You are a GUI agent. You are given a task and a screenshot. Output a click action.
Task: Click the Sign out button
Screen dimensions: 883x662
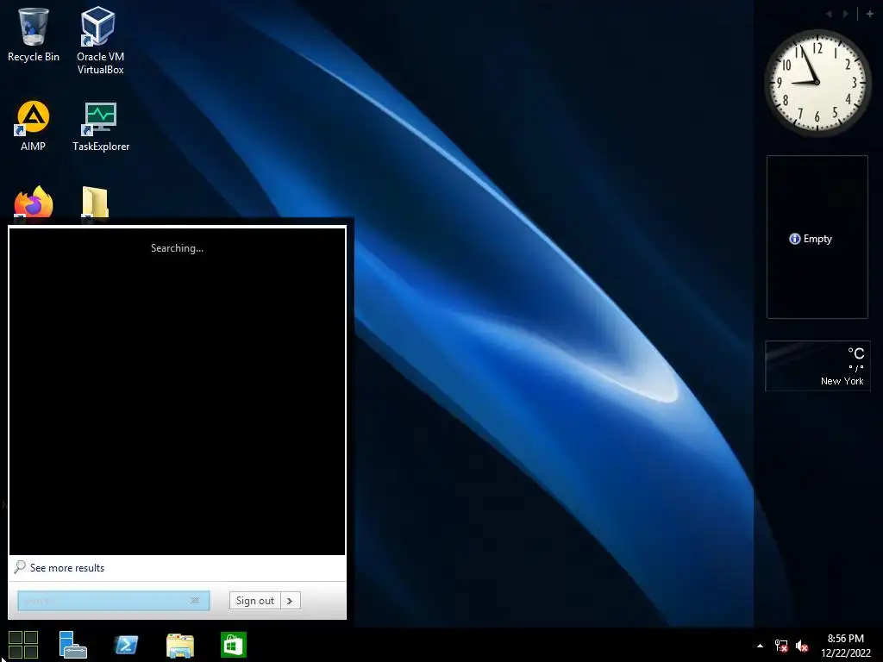[x=254, y=601]
